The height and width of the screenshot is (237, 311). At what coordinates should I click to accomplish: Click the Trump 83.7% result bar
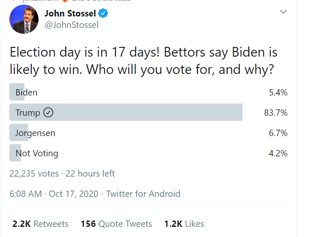126,112
